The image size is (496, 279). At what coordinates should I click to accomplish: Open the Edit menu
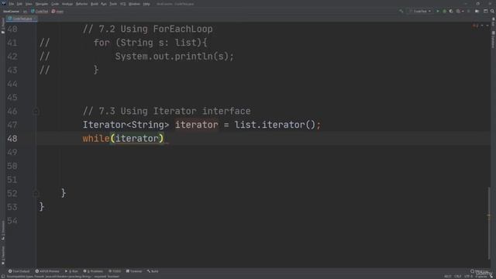tap(19, 4)
